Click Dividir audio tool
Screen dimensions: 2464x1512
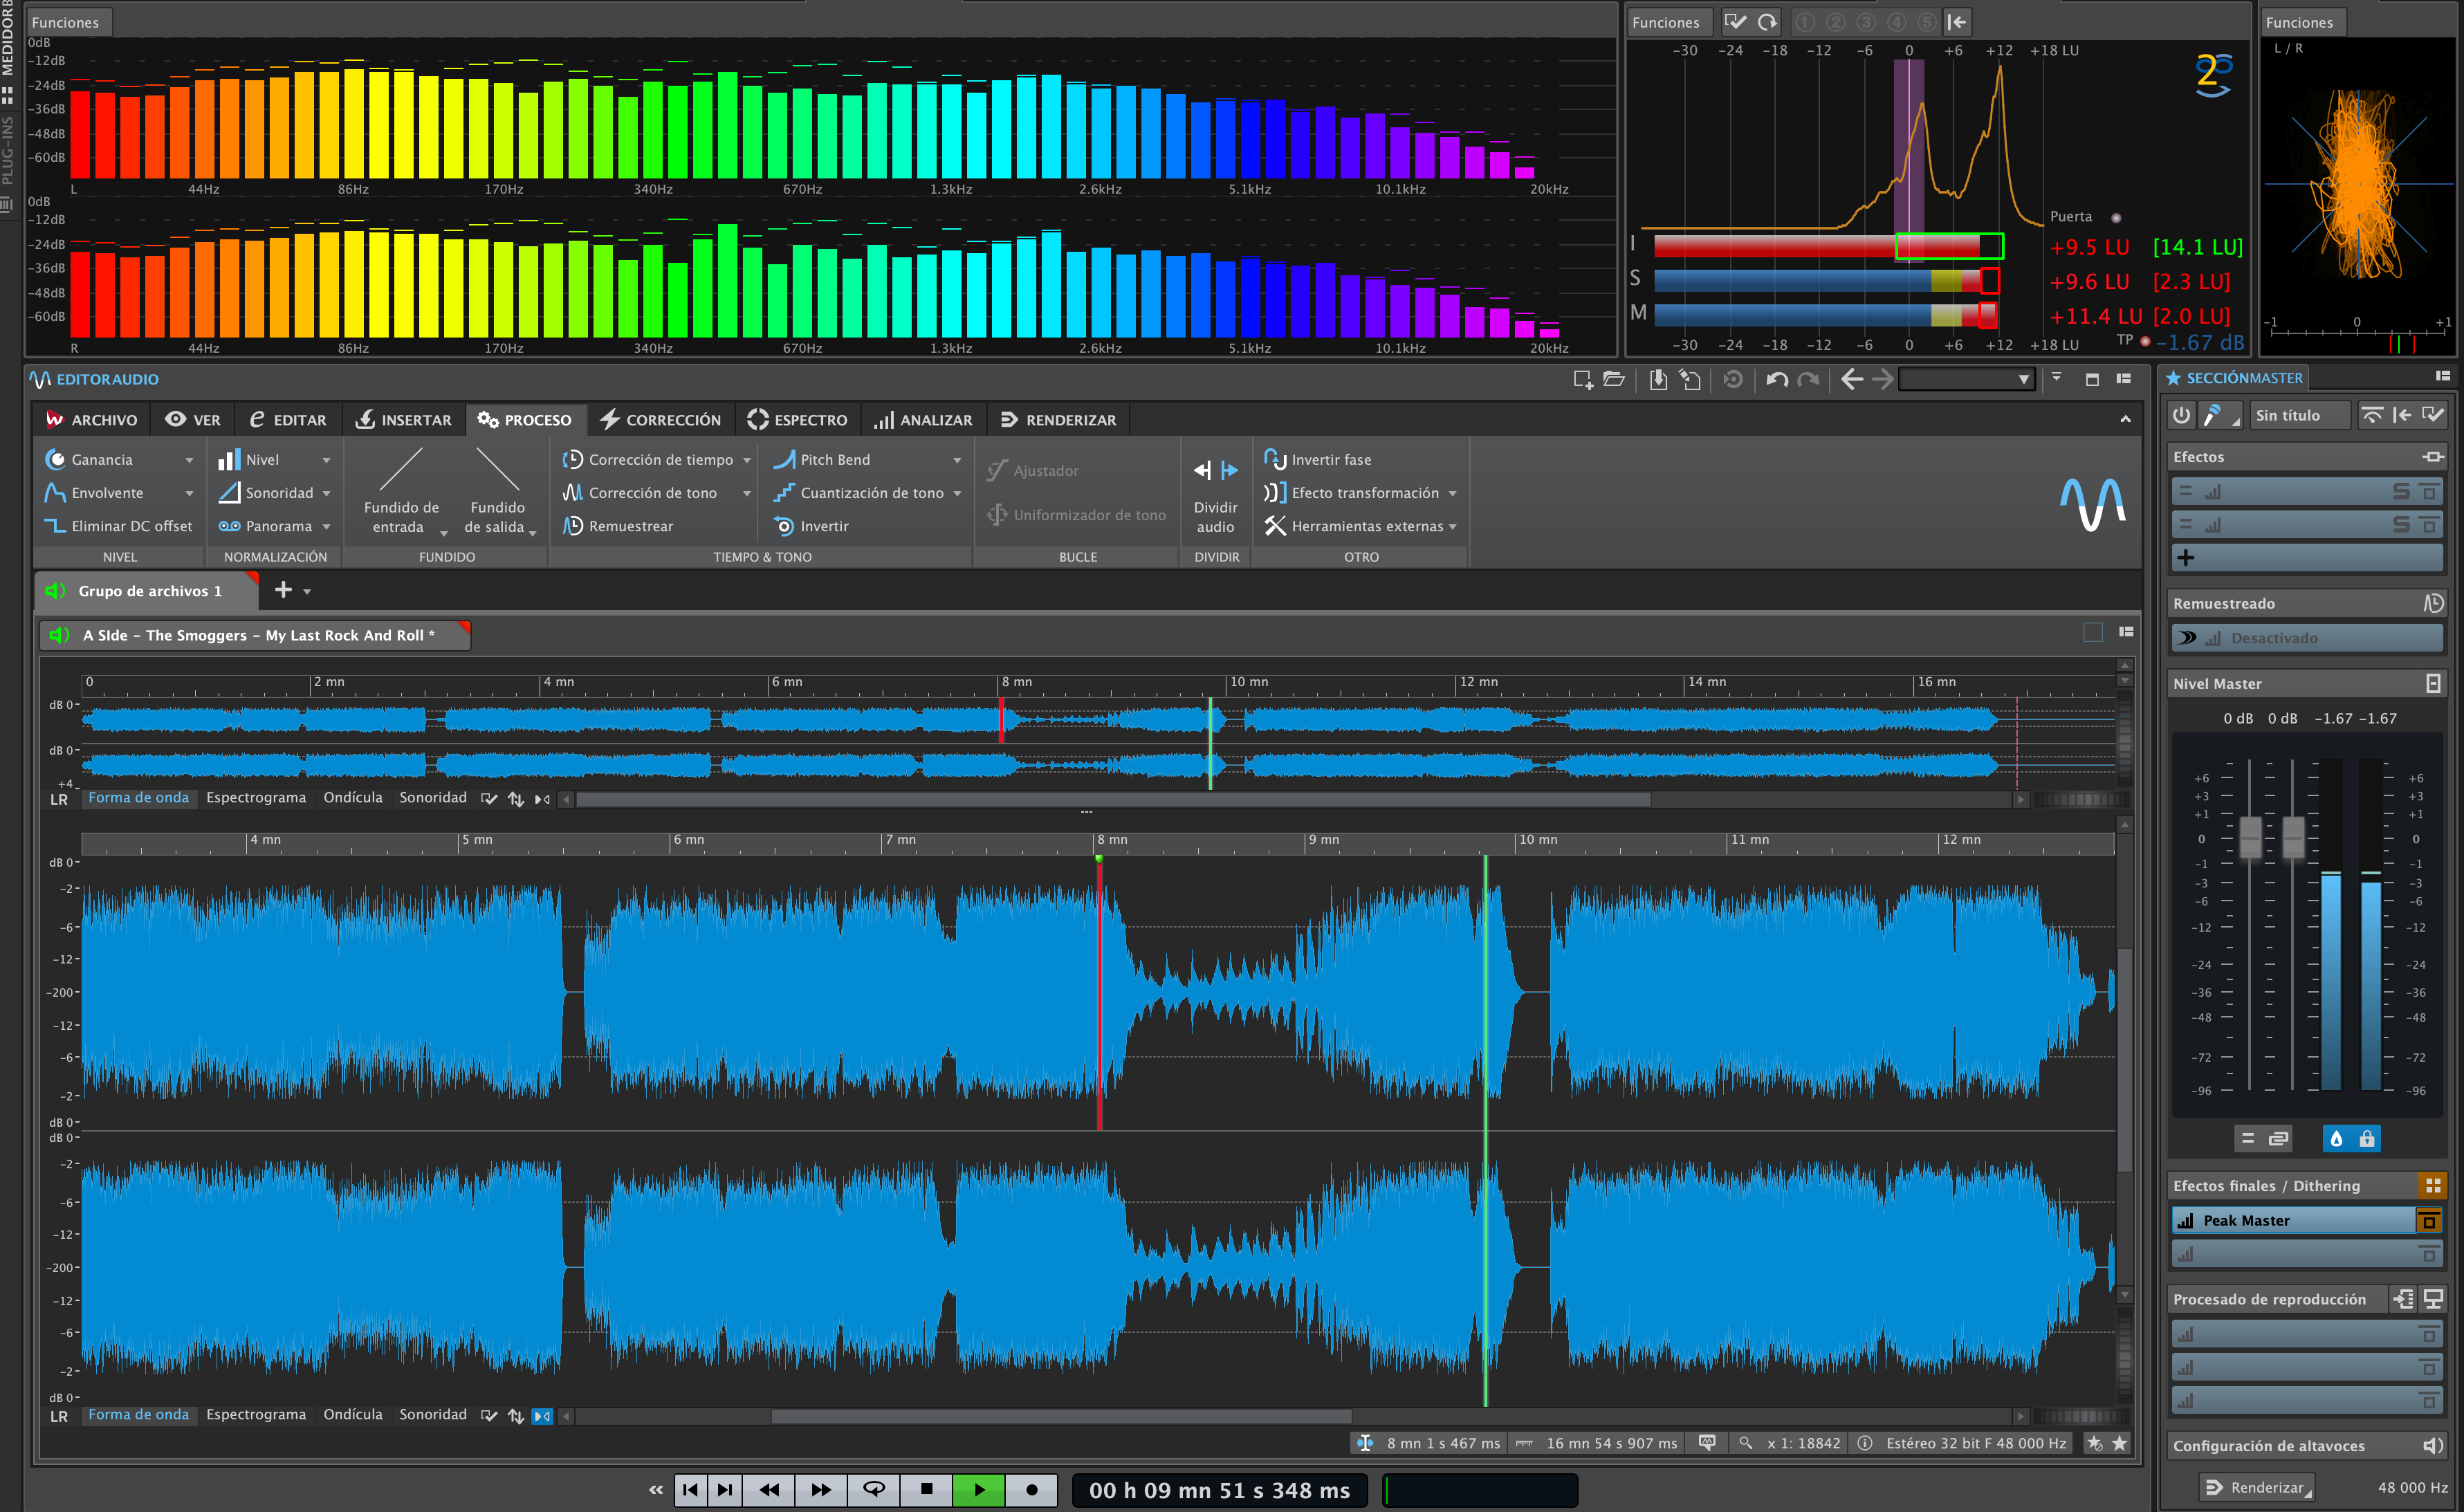[1215, 470]
